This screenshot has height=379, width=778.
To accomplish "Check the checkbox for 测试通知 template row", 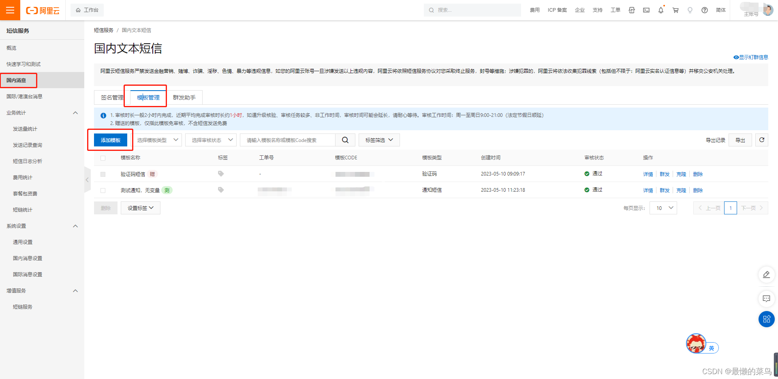I will 103,190.
